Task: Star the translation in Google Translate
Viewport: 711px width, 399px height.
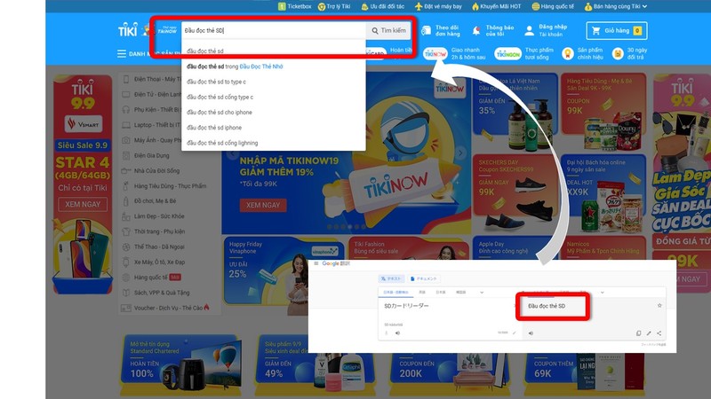Action: (x=659, y=305)
